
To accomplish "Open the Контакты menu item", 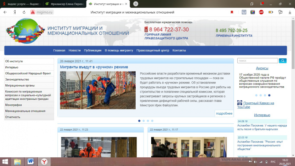I will coord(179,51).
